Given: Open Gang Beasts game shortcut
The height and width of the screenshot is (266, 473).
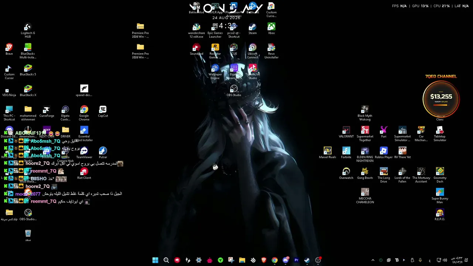Looking at the screenshot, I should [x=365, y=174].
